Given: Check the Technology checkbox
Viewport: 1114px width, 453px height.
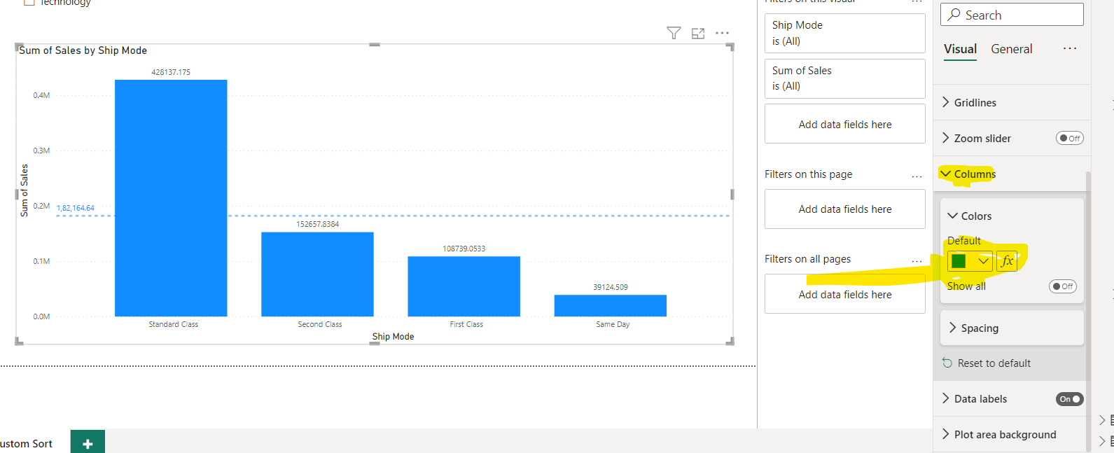Looking at the screenshot, I should coord(29,2).
